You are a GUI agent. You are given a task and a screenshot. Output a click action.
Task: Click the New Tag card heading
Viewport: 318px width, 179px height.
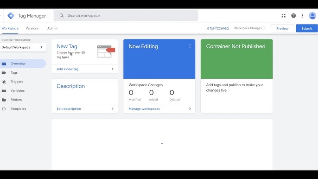coord(67,46)
